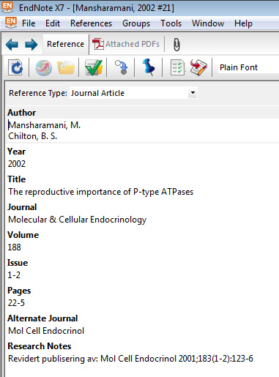Image resolution: width=279 pixels, height=377 pixels.
Task: Click the author line Mansharamani, M.
Action: [45, 125]
